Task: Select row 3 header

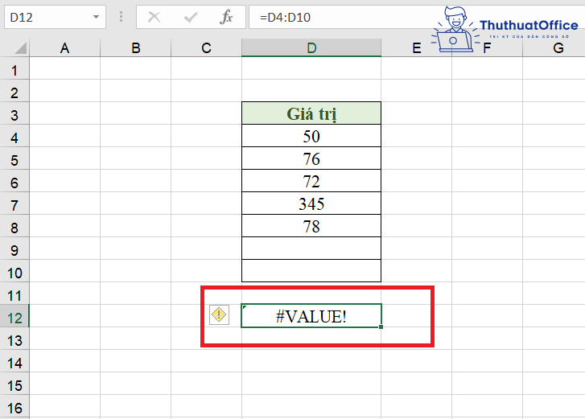Action: (14, 115)
